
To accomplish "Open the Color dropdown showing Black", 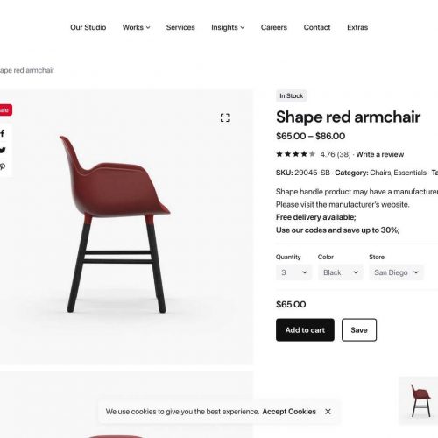I will tap(341, 272).
